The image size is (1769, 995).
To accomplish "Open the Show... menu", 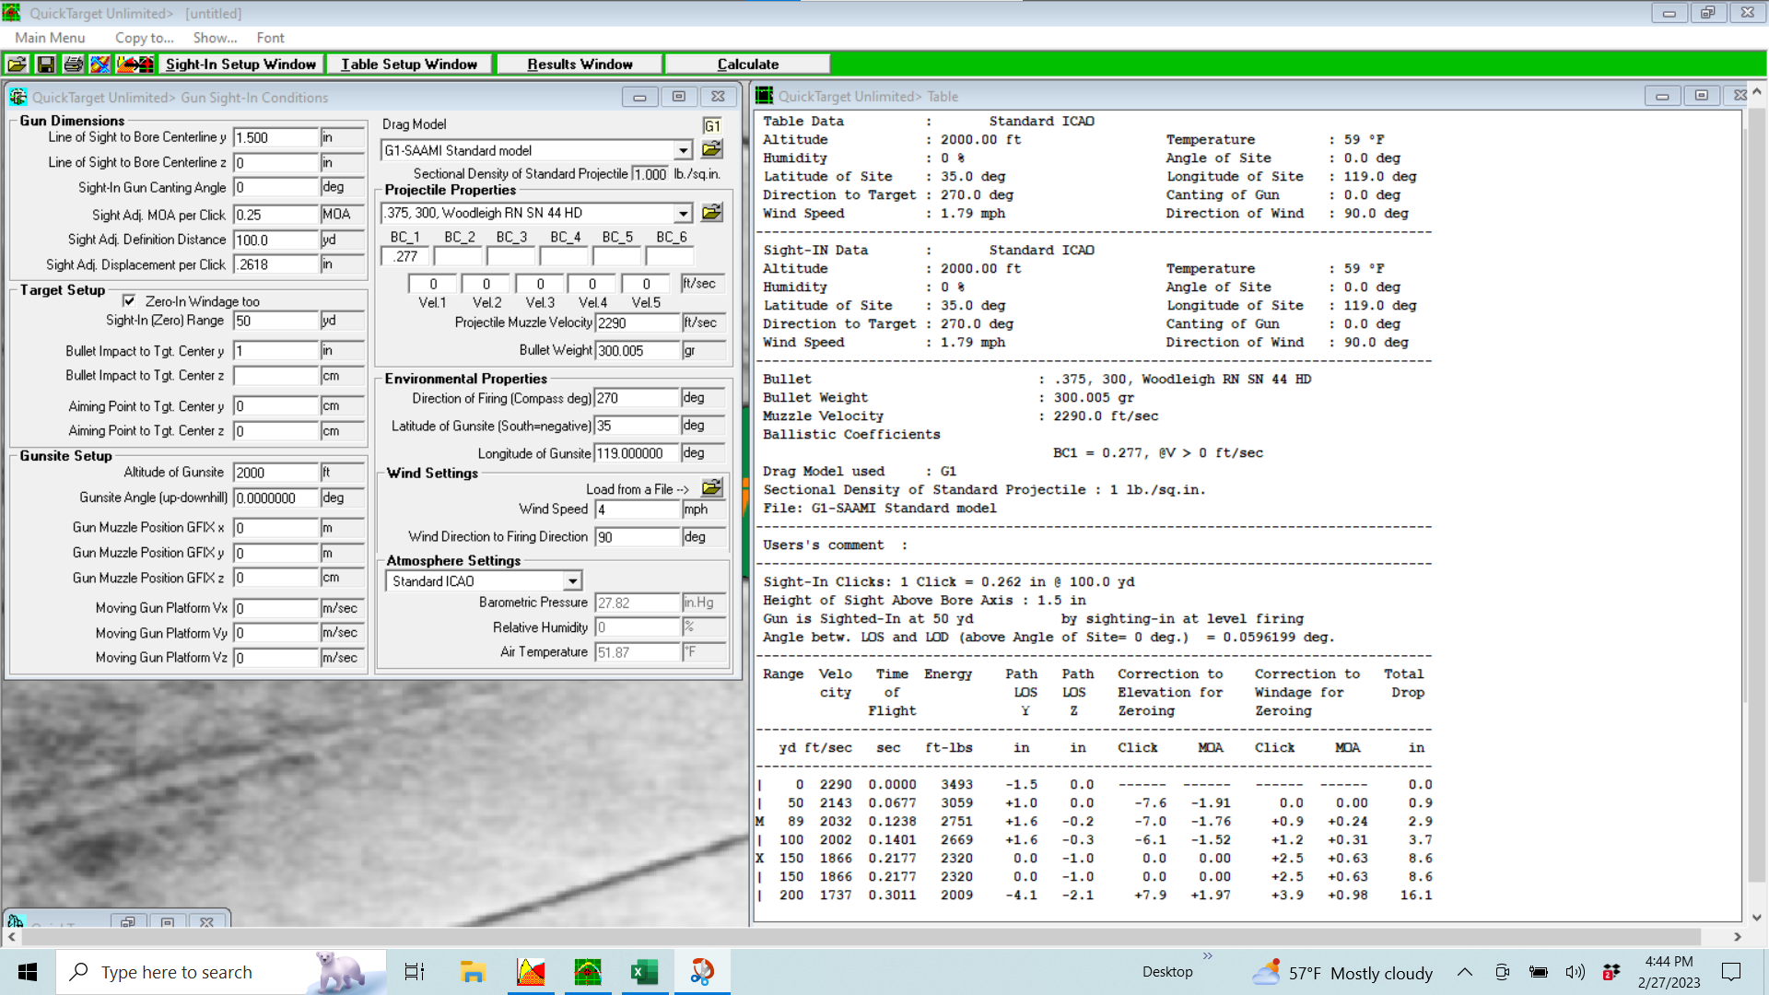I will pos(215,38).
